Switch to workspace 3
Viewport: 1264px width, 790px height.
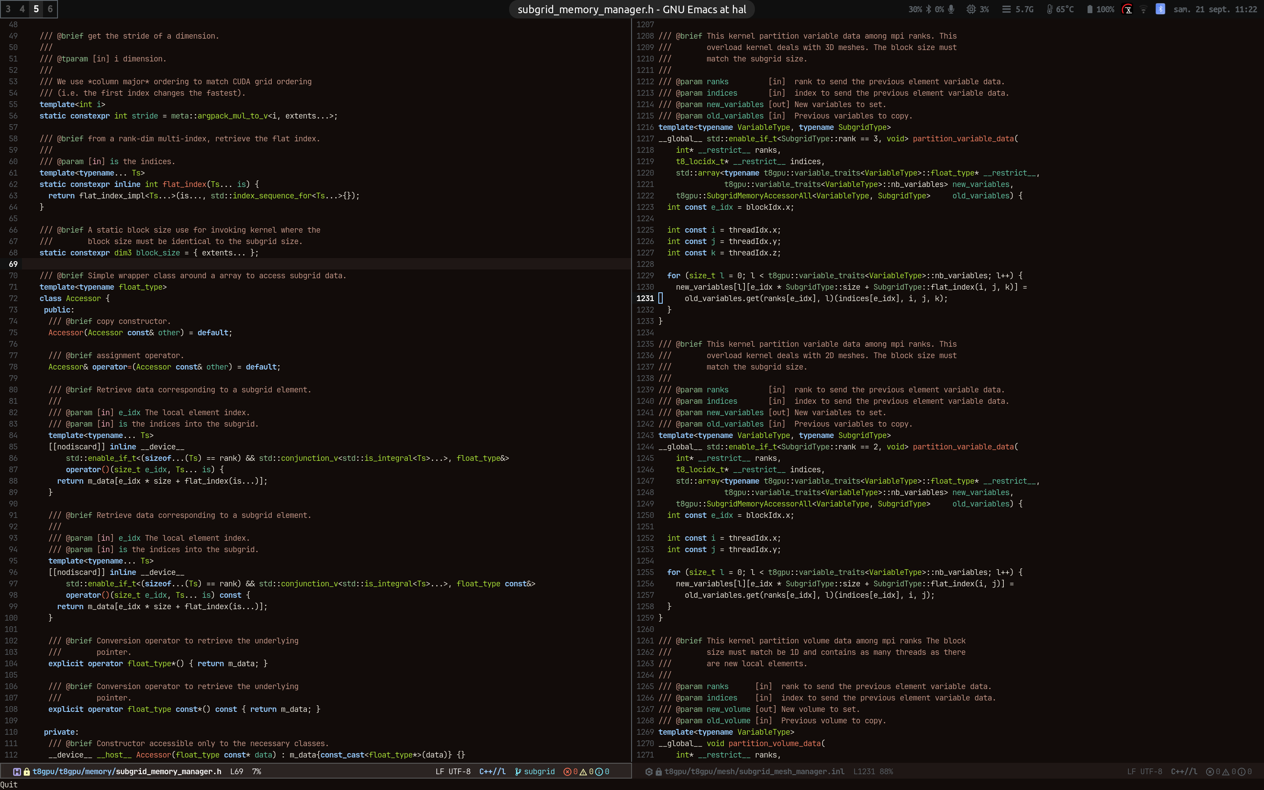[x=8, y=9]
